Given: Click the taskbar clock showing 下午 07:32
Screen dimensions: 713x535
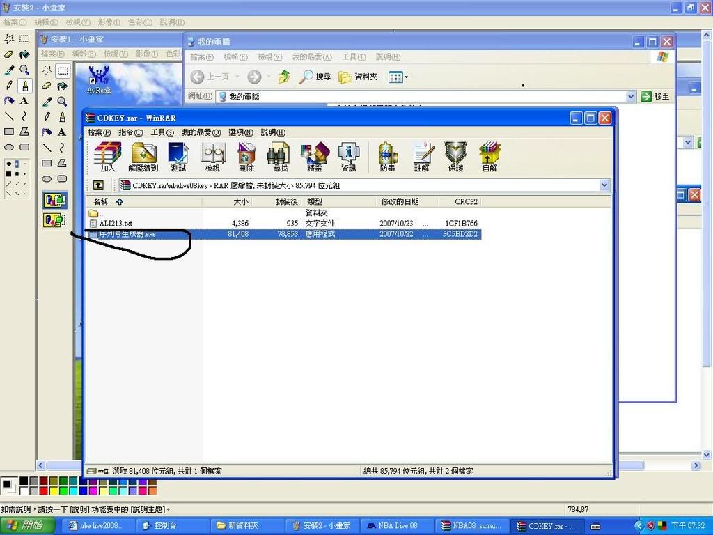Looking at the screenshot, I should click(x=688, y=526).
